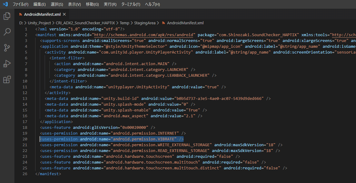Click the XML file icon in tab
356x183 pixels.
pos(21,14)
